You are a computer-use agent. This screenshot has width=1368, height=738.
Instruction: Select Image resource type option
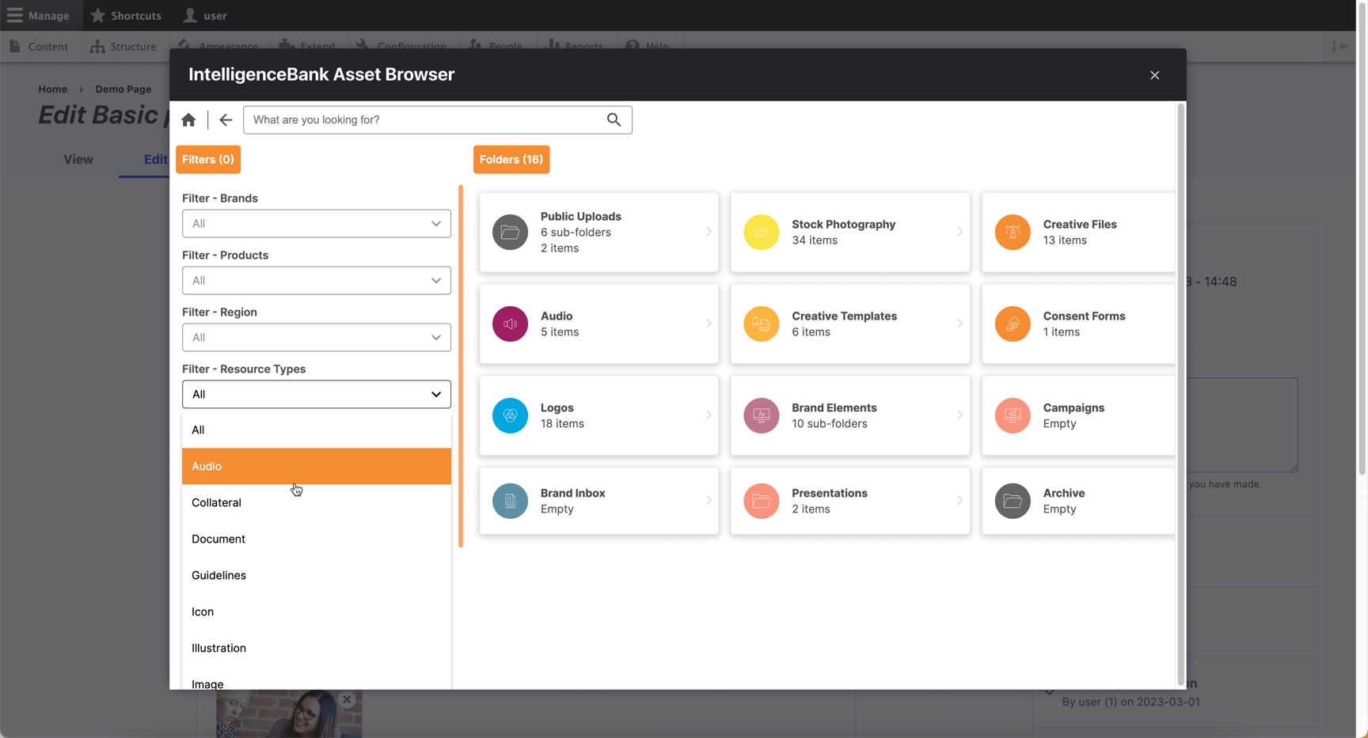[317, 679]
